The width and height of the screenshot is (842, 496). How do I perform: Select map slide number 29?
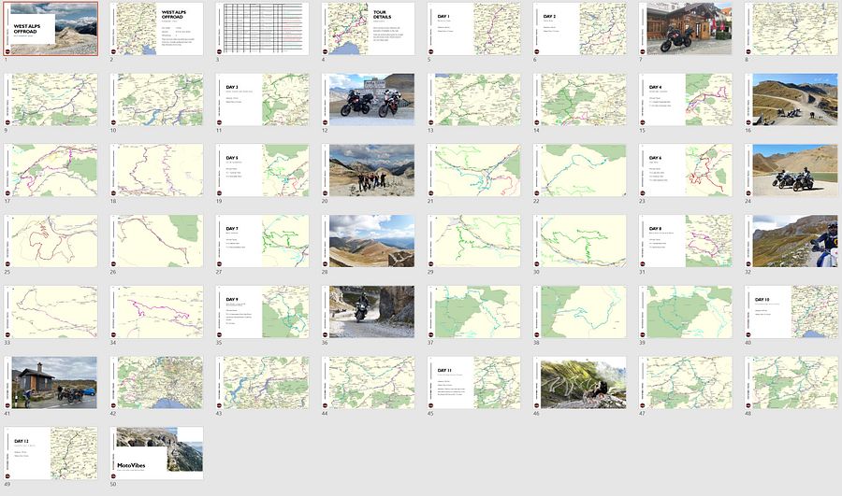(474, 241)
